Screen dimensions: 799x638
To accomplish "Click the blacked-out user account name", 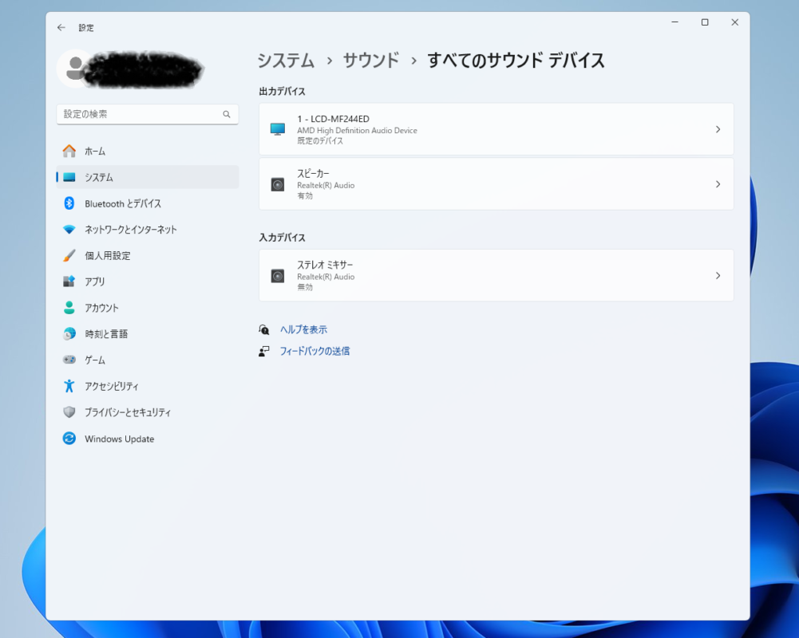I will [143, 69].
